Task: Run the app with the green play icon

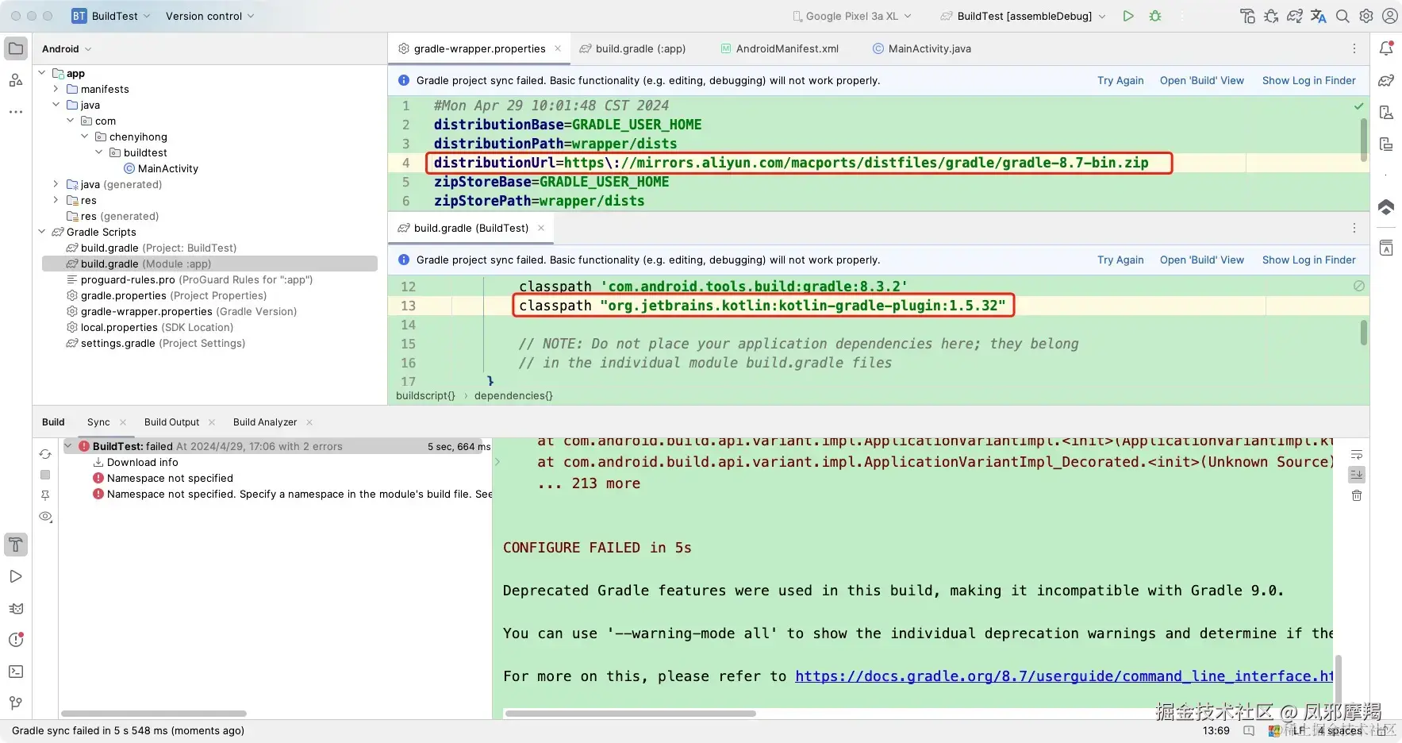Action: coord(1128,16)
